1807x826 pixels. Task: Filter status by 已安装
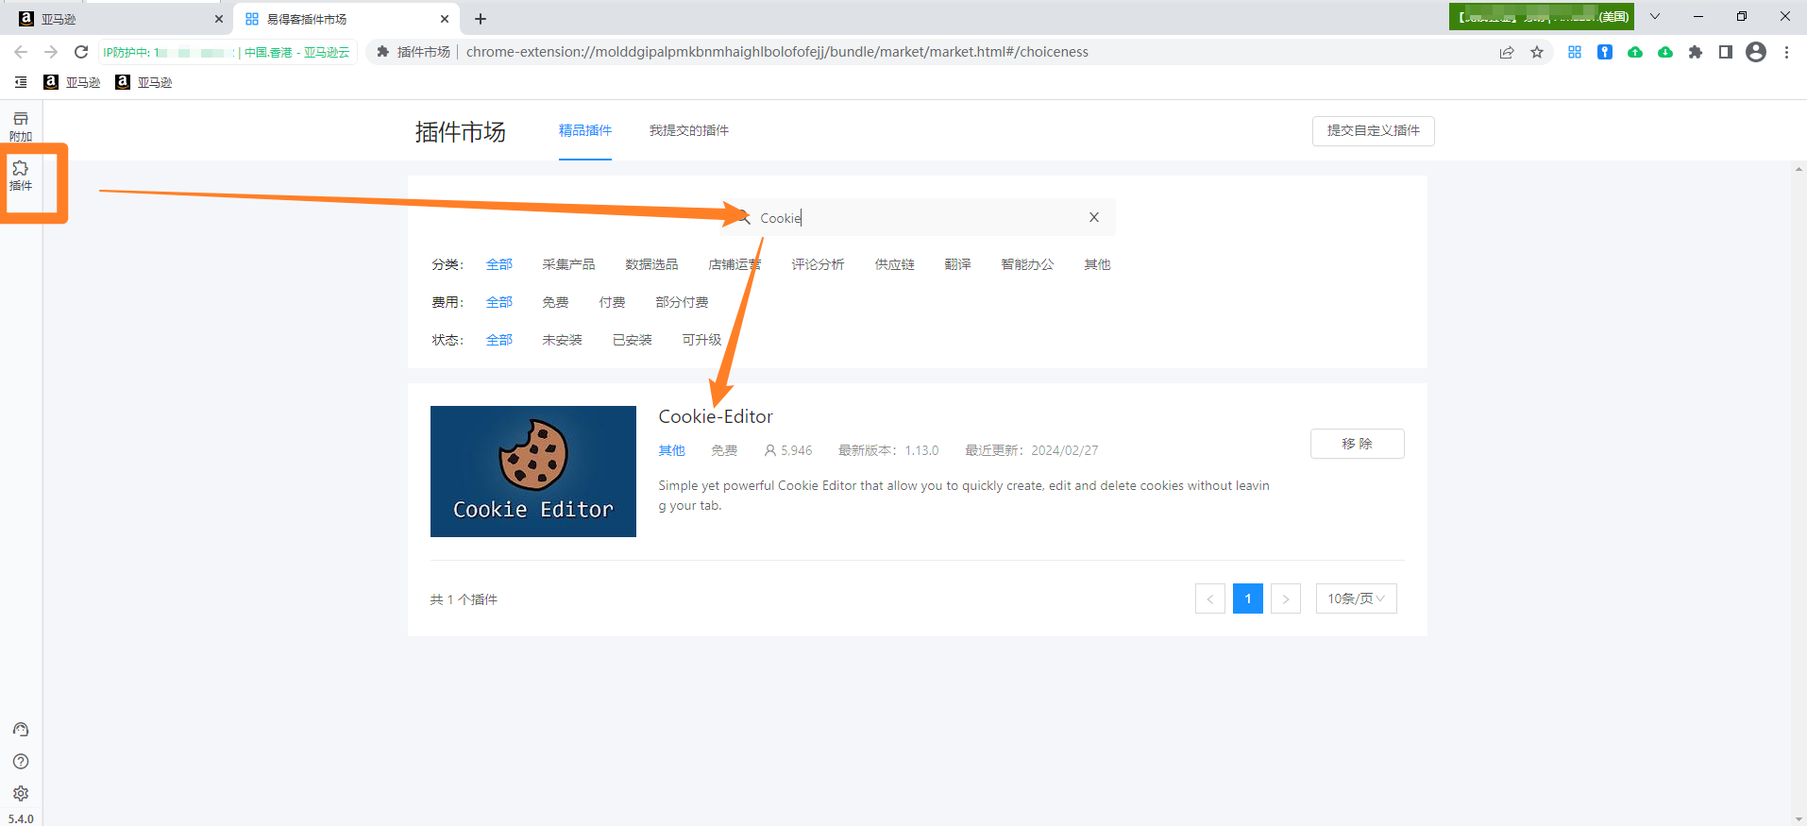[x=632, y=340]
